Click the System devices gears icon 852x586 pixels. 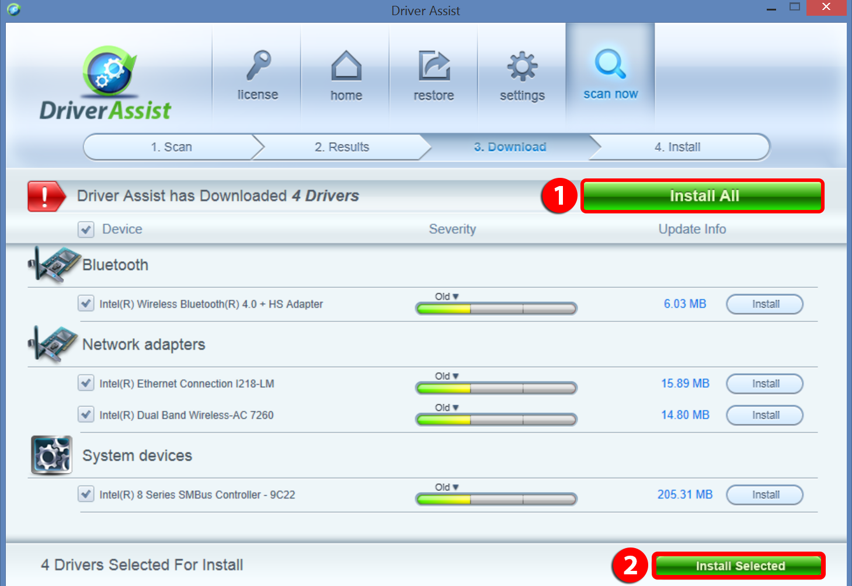51,455
